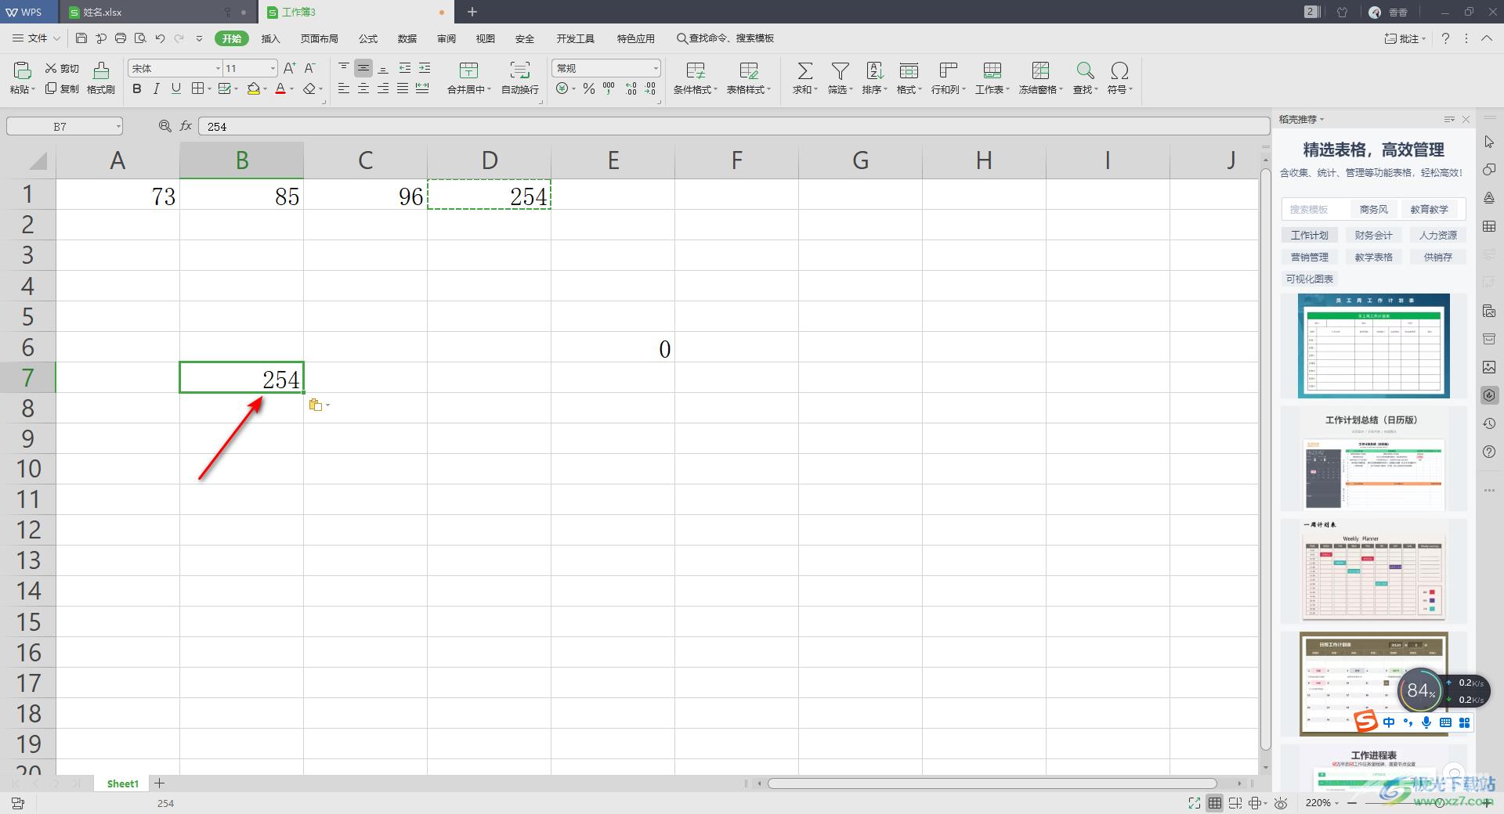The image size is (1504, 814).
Task: Click the AutoSum 求和 sigma icon
Action: [x=804, y=71]
